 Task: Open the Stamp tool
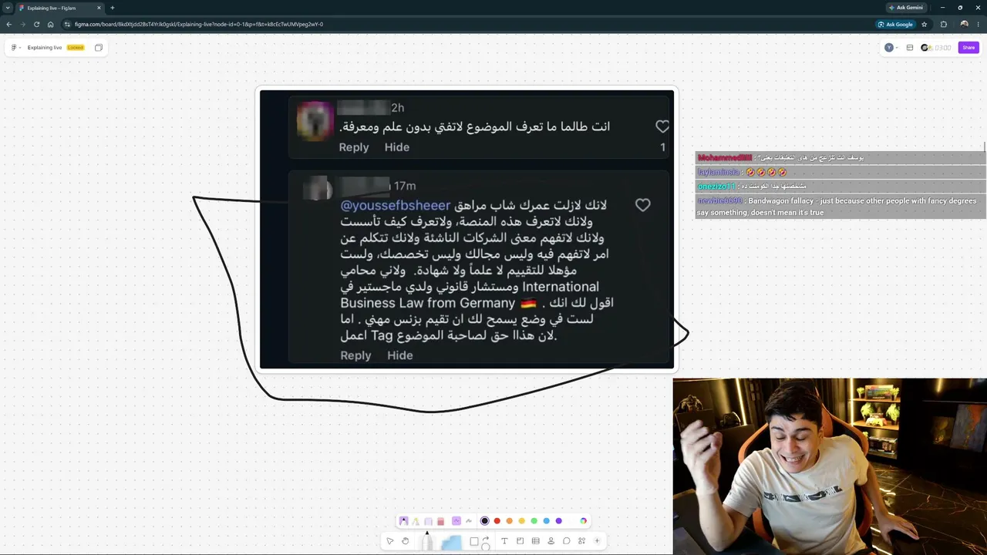551,541
